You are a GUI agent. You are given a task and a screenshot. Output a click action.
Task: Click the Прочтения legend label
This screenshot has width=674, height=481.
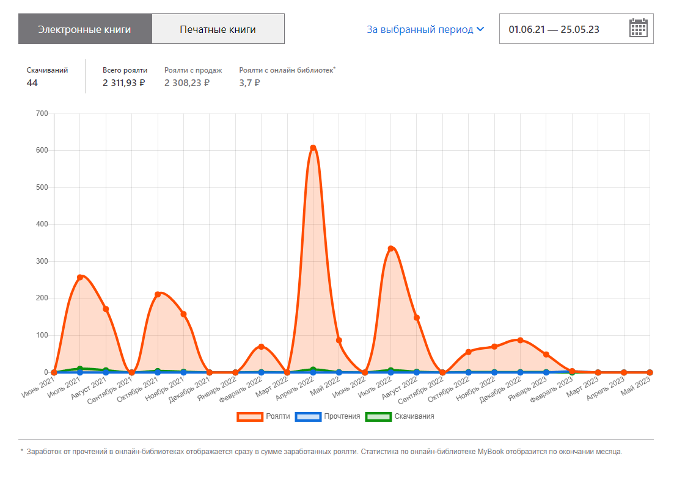click(x=342, y=416)
